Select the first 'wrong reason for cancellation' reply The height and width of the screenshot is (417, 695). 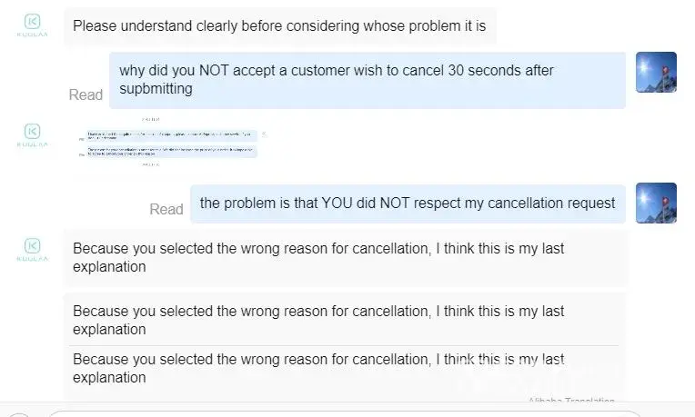click(344, 257)
